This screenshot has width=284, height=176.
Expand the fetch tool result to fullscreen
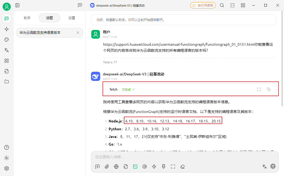tap(259, 89)
